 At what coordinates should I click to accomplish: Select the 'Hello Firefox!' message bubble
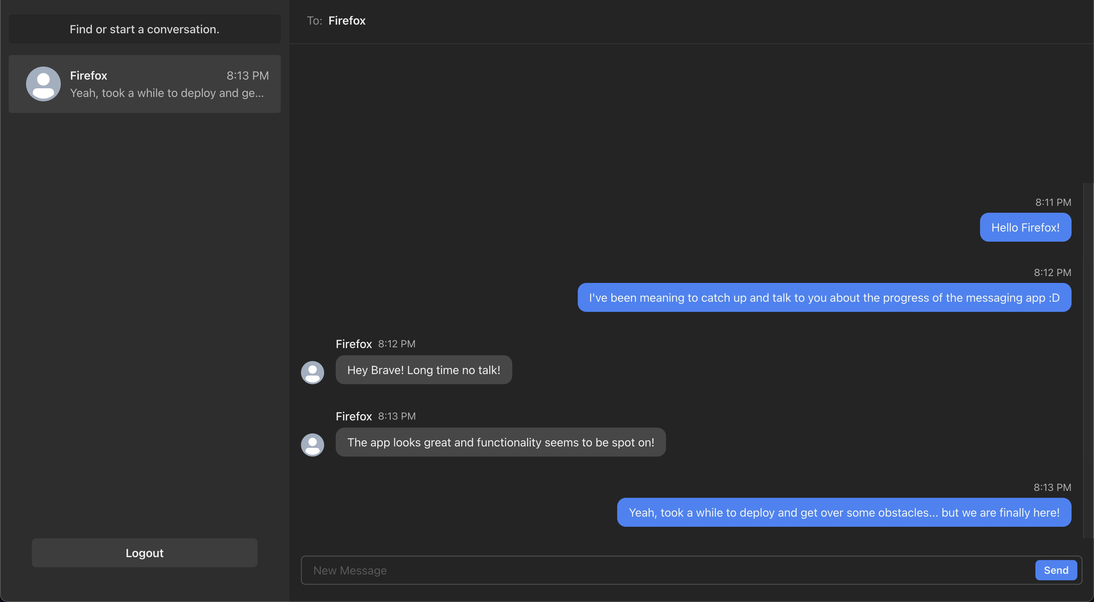tap(1025, 227)
